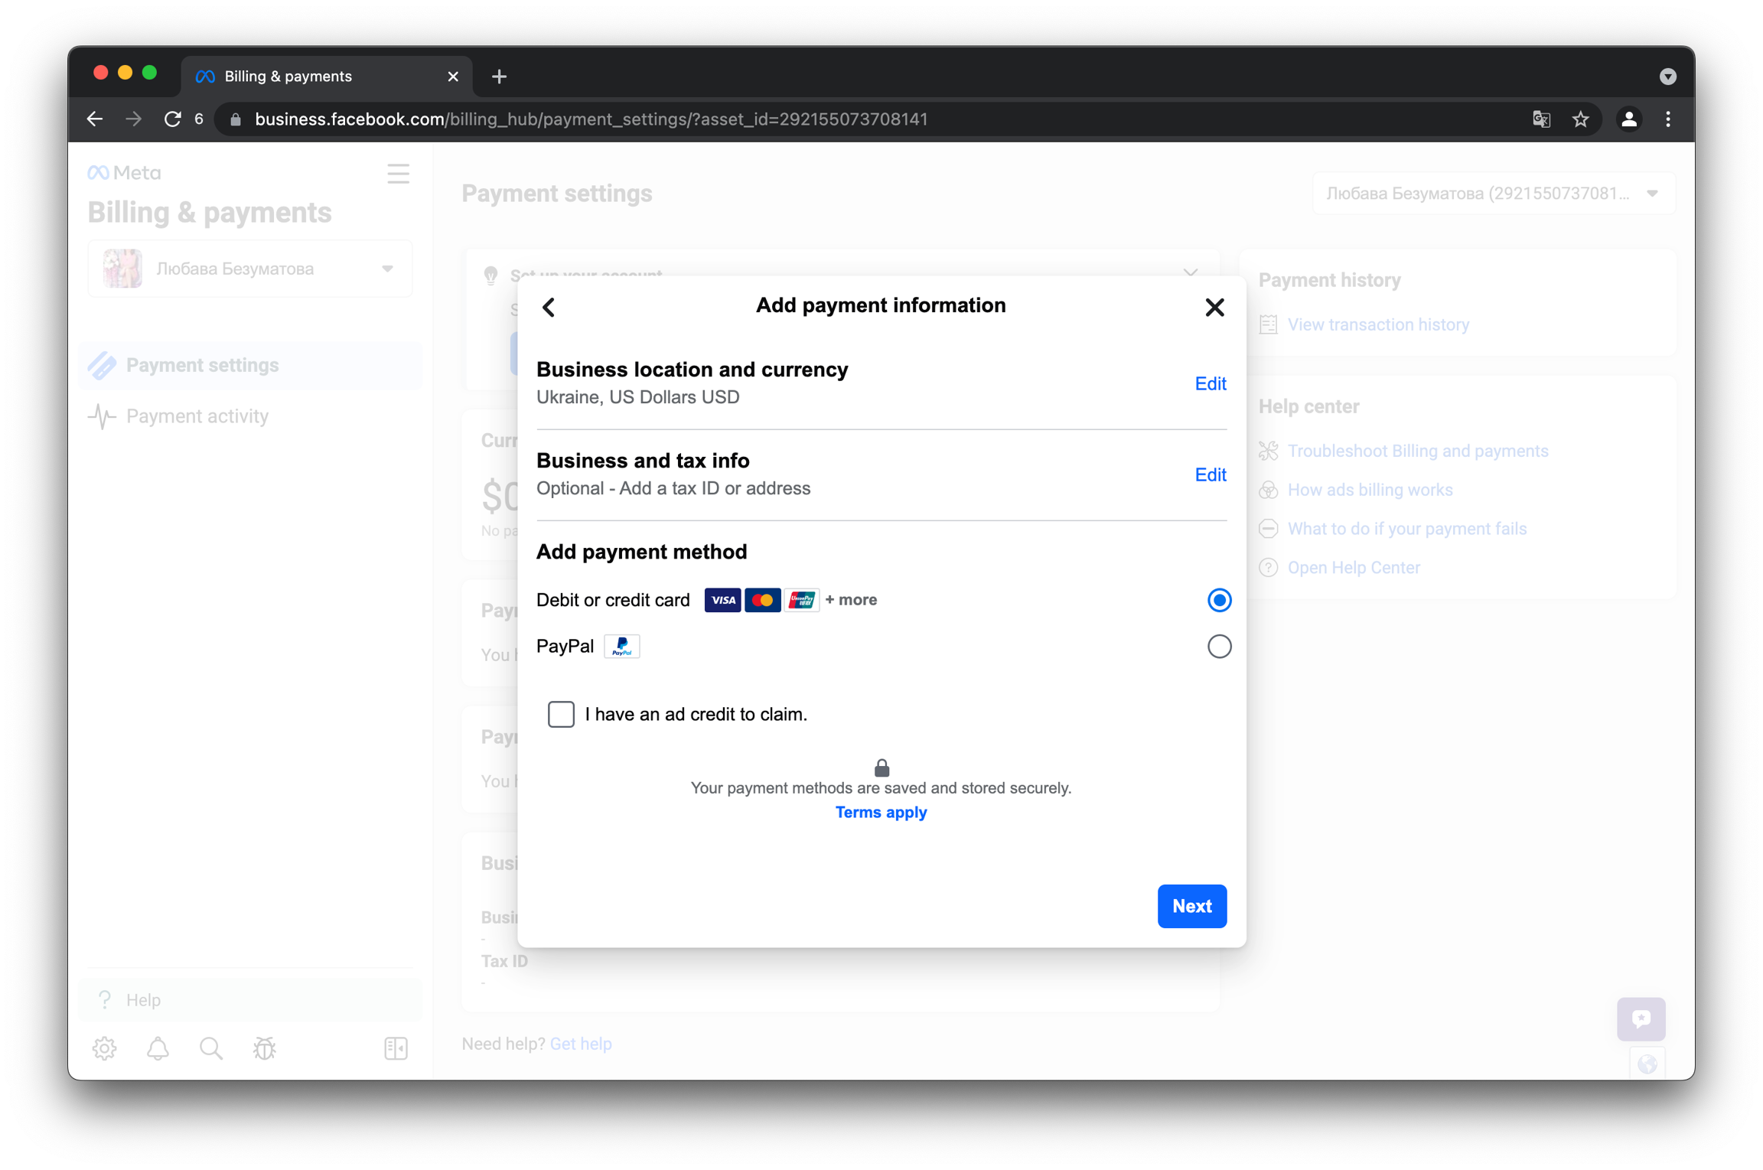Click the search magnifier icon in sidebar
The width and height of the screenshot is (1763, 1170).
point(211,1048)
